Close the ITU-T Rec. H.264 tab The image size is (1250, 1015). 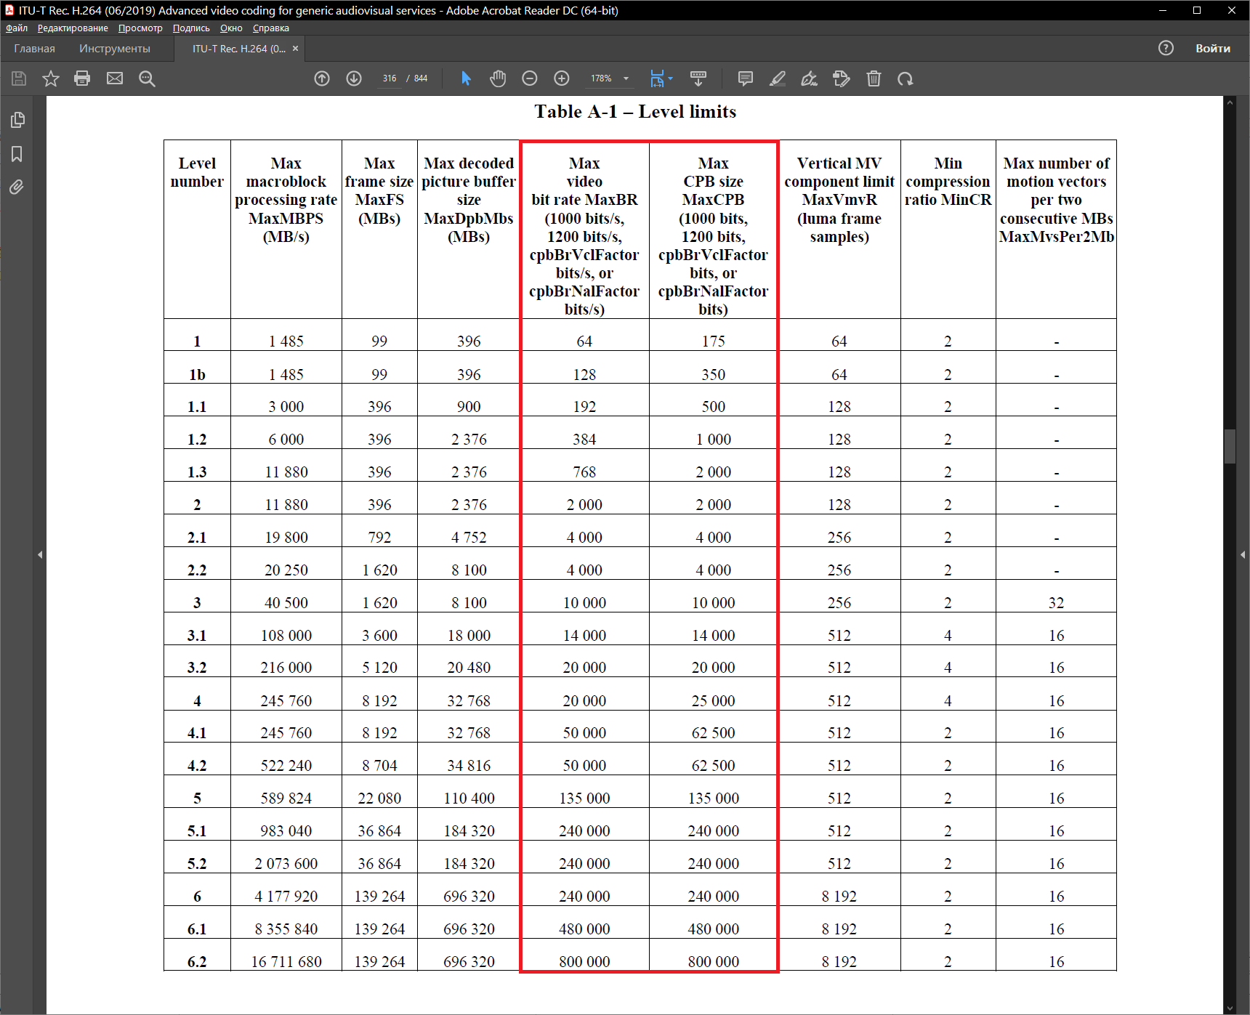295,49
